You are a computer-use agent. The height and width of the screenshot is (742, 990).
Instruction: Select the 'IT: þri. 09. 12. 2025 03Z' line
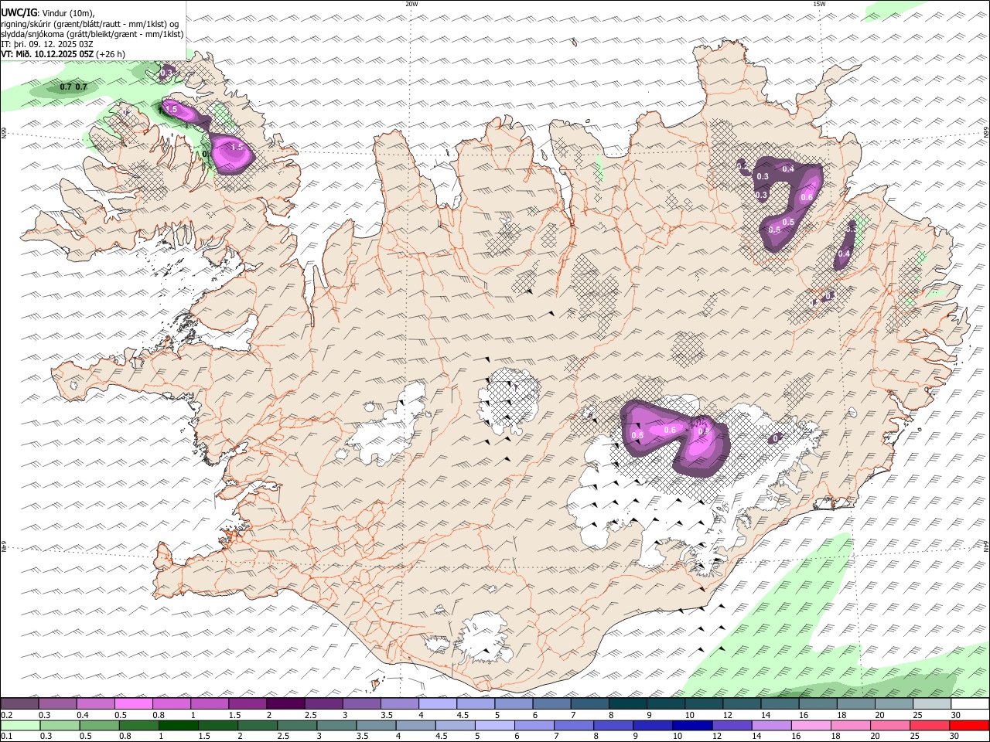pos(48,44)
